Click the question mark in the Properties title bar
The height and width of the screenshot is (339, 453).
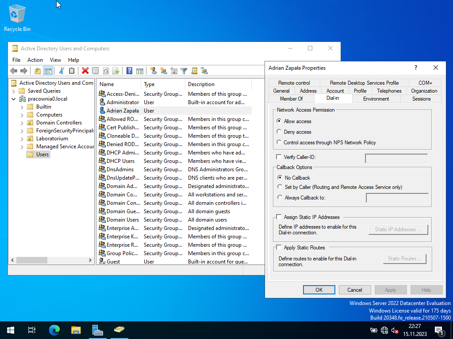click(x=416, y=68)
